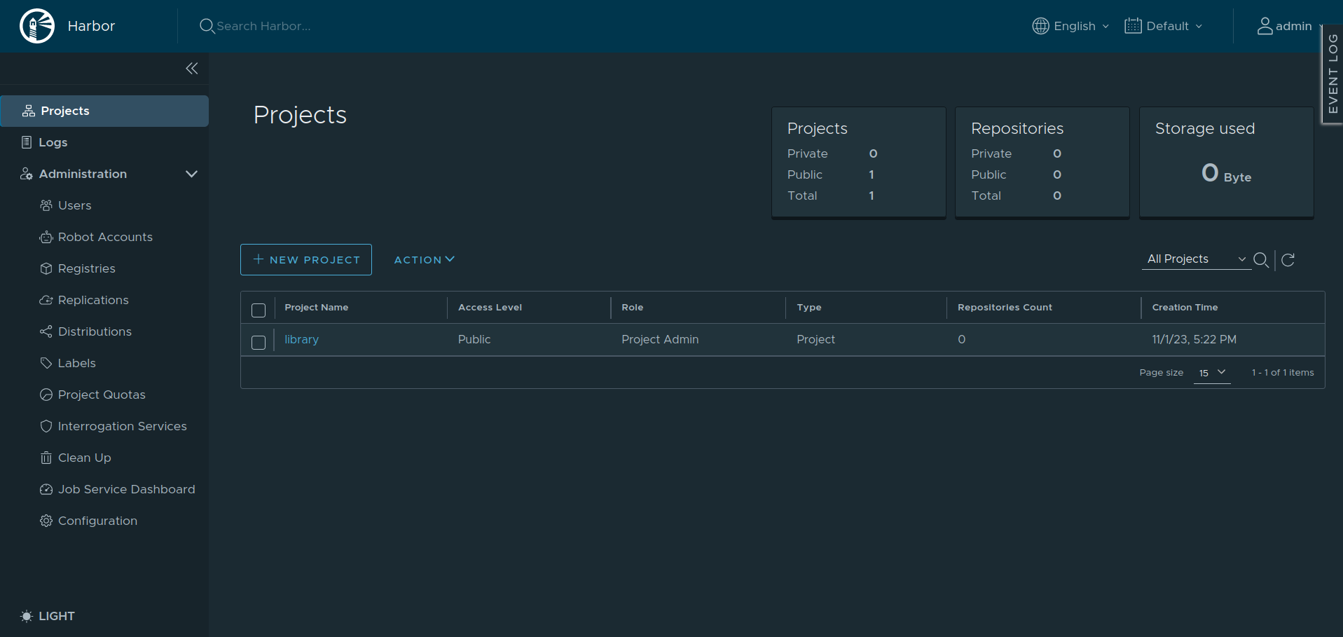Open project filter search magnifier
Viewport: 1343px width, 637px height.
point(1261,260)
